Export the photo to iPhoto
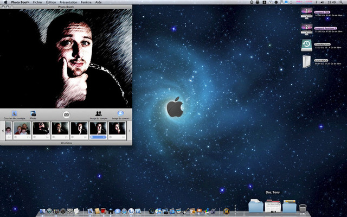The width and height of the screenshot is (347, 217). pyautogui.click(x=33, y=115)
